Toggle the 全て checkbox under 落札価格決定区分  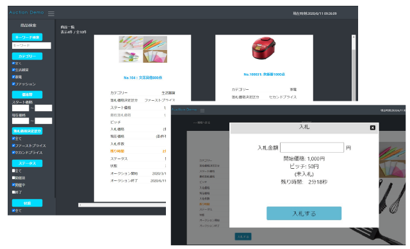[13, 138]
